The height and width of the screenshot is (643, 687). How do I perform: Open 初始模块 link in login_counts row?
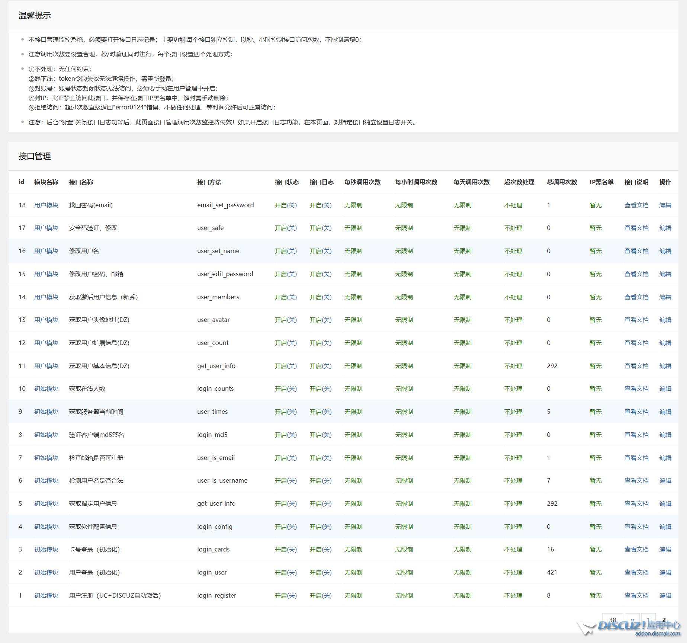(46, 388)
